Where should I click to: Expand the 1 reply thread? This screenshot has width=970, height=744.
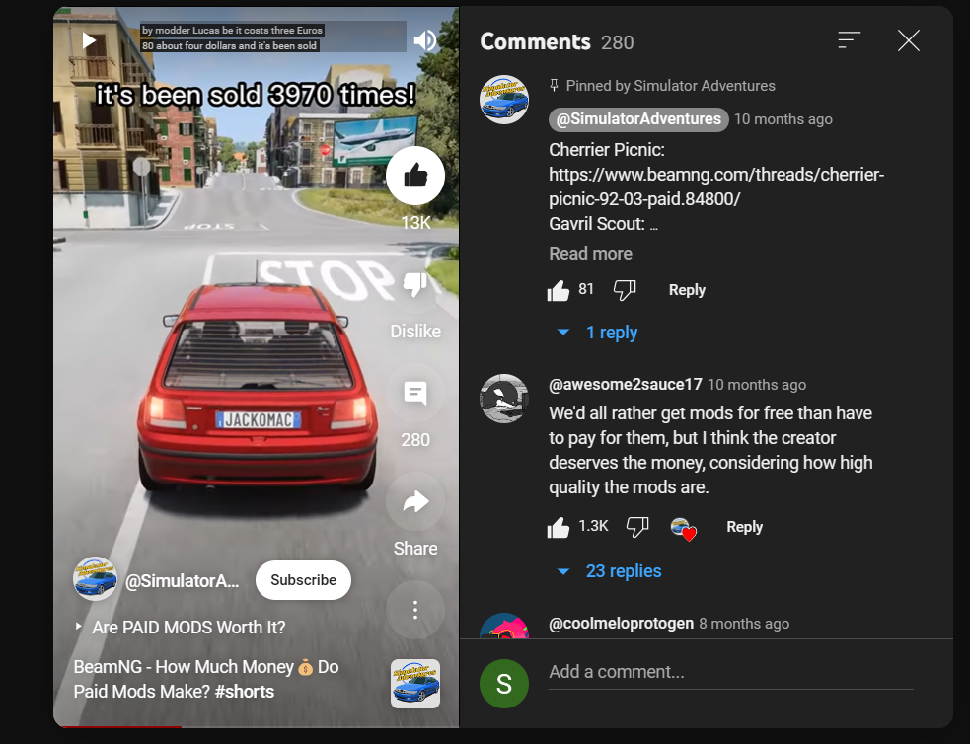coord(598,333)
